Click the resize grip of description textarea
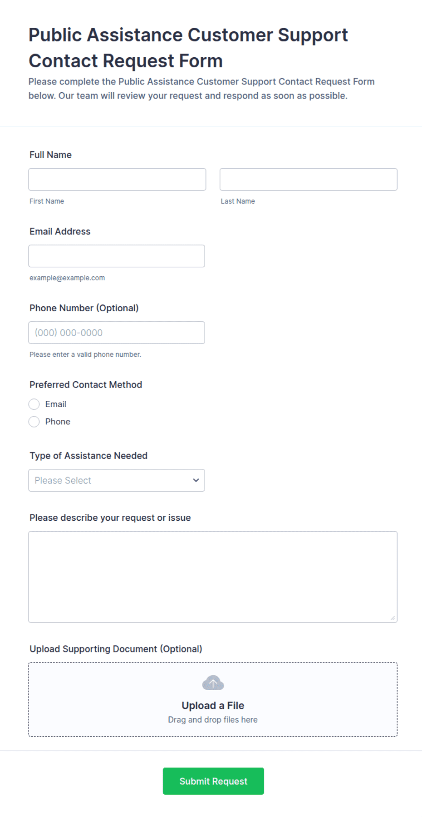 [x=393, y=618]
